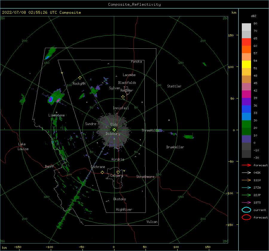Select the Ponoka label
Screen dimensions: 269x251
coord(136,61)
